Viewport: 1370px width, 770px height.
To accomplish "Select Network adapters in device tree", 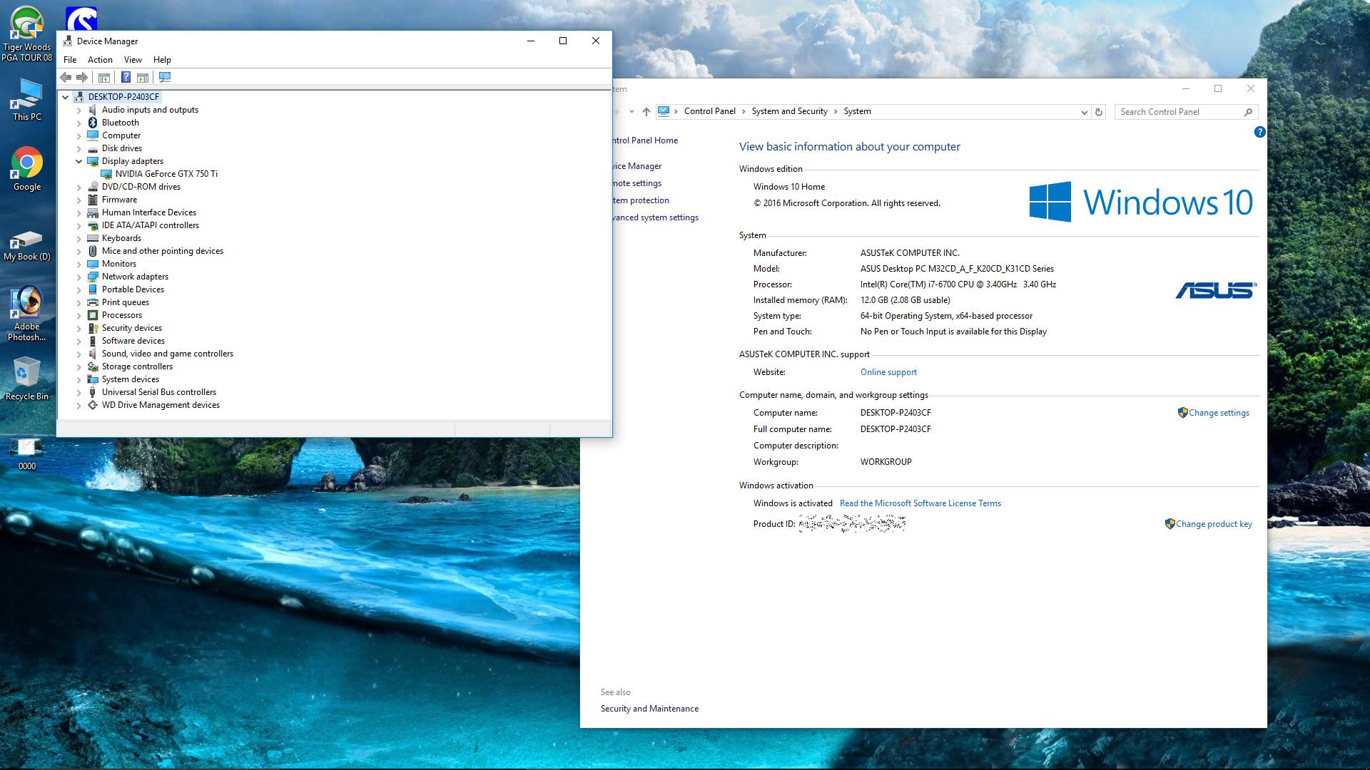I will 135,277.
